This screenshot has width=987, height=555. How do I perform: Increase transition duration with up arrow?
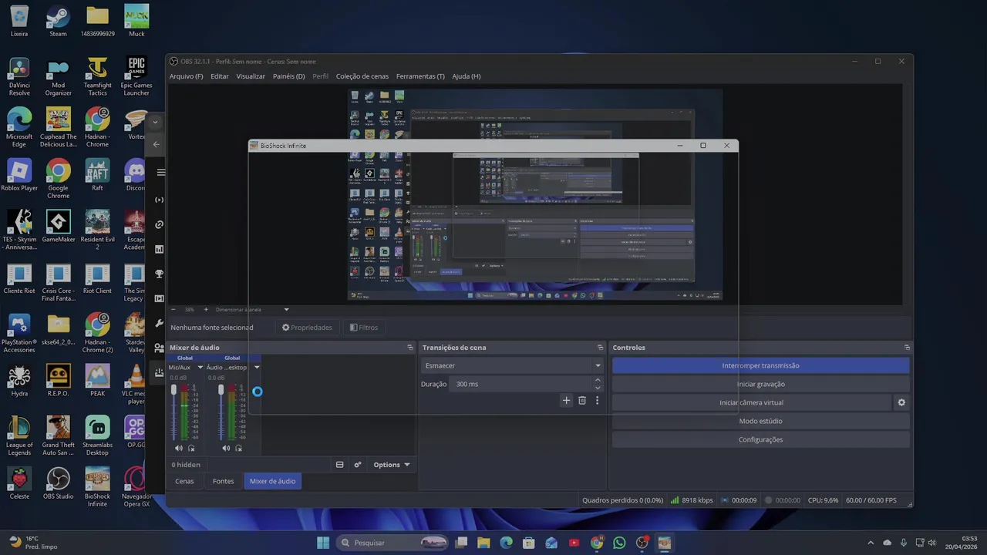[598, 380]
